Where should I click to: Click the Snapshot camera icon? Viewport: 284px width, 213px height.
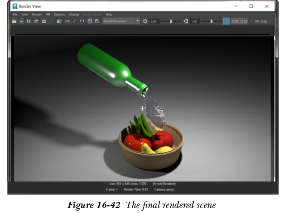point(29,21)
